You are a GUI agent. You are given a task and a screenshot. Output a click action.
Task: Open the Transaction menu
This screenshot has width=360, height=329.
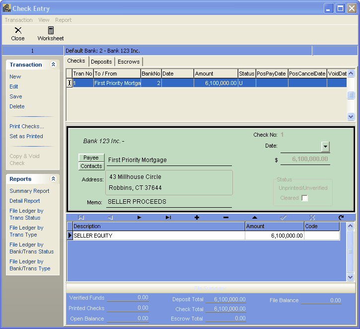18,20
